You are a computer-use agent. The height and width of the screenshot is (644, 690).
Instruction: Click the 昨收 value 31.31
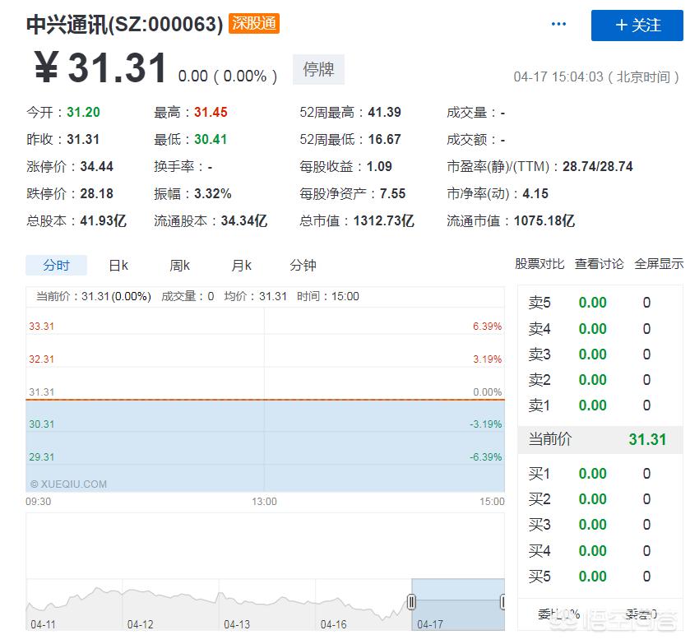[x=83, y=140]
